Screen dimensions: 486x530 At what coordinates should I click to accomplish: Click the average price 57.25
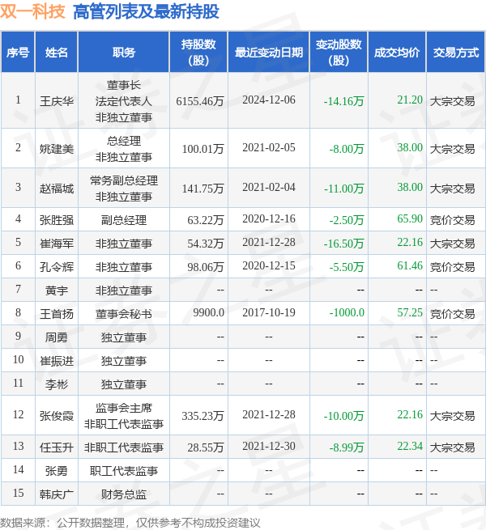410,312
